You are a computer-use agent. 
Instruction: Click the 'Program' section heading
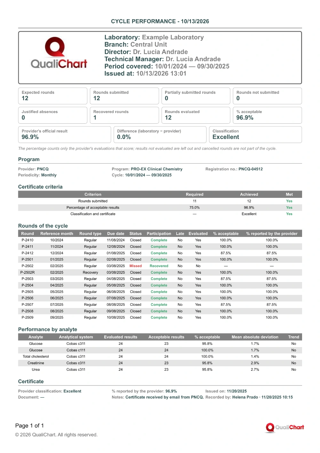tap(29, 159)
